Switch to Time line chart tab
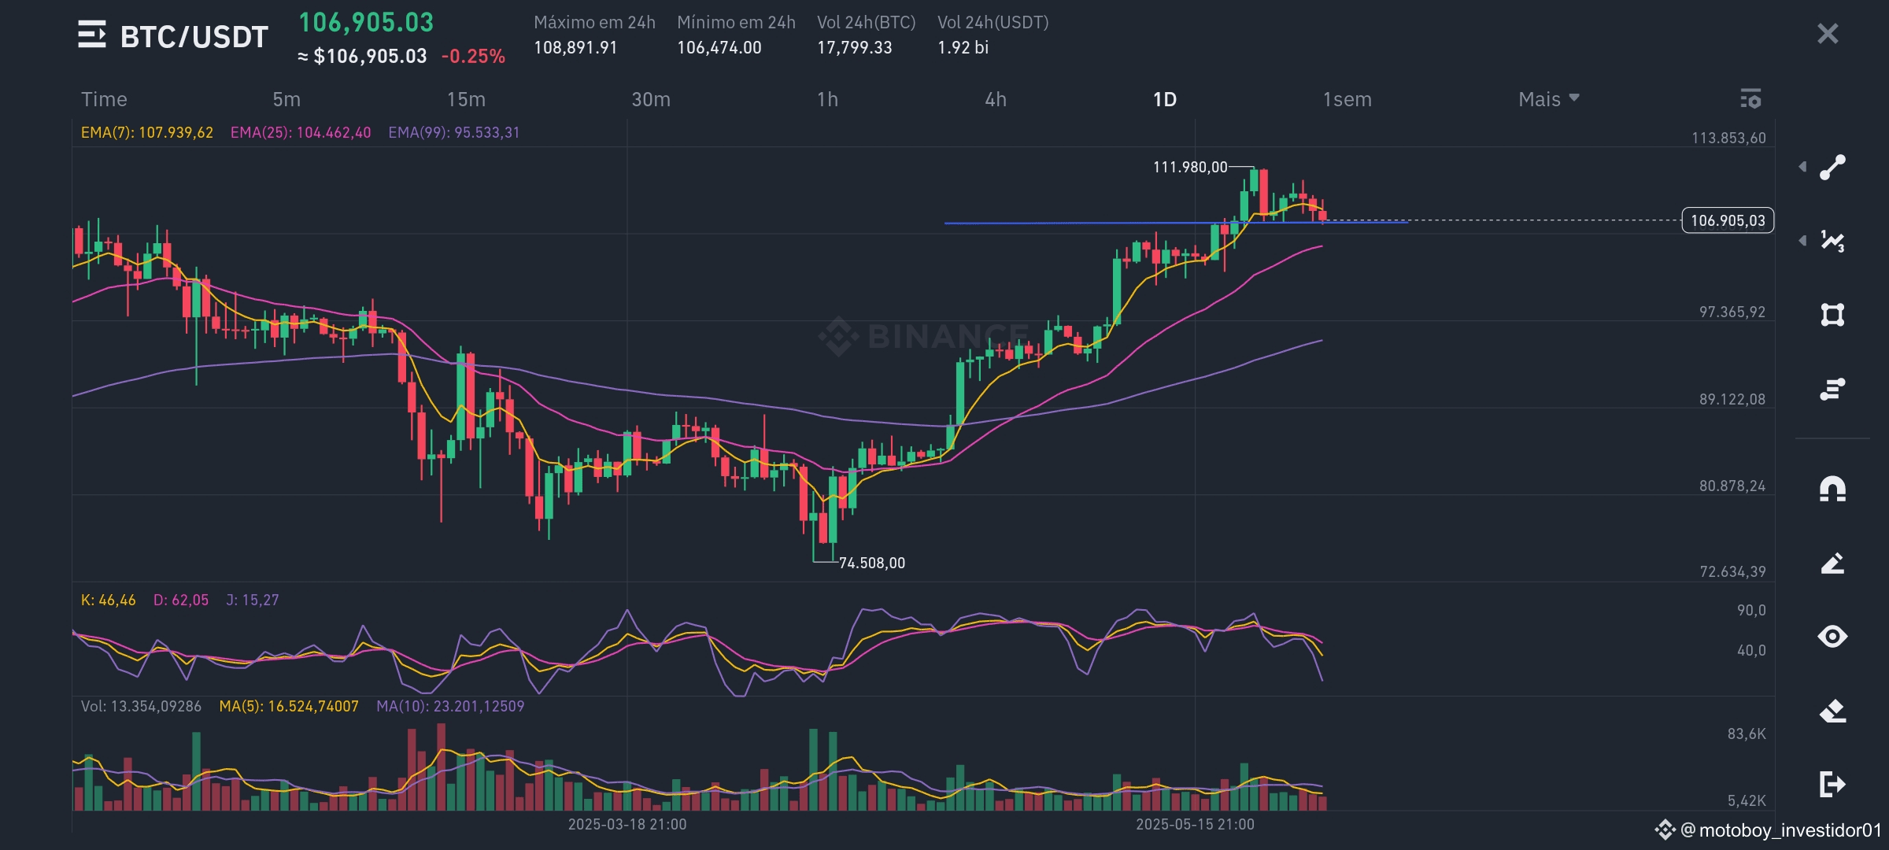 click(x=104, y=99)
